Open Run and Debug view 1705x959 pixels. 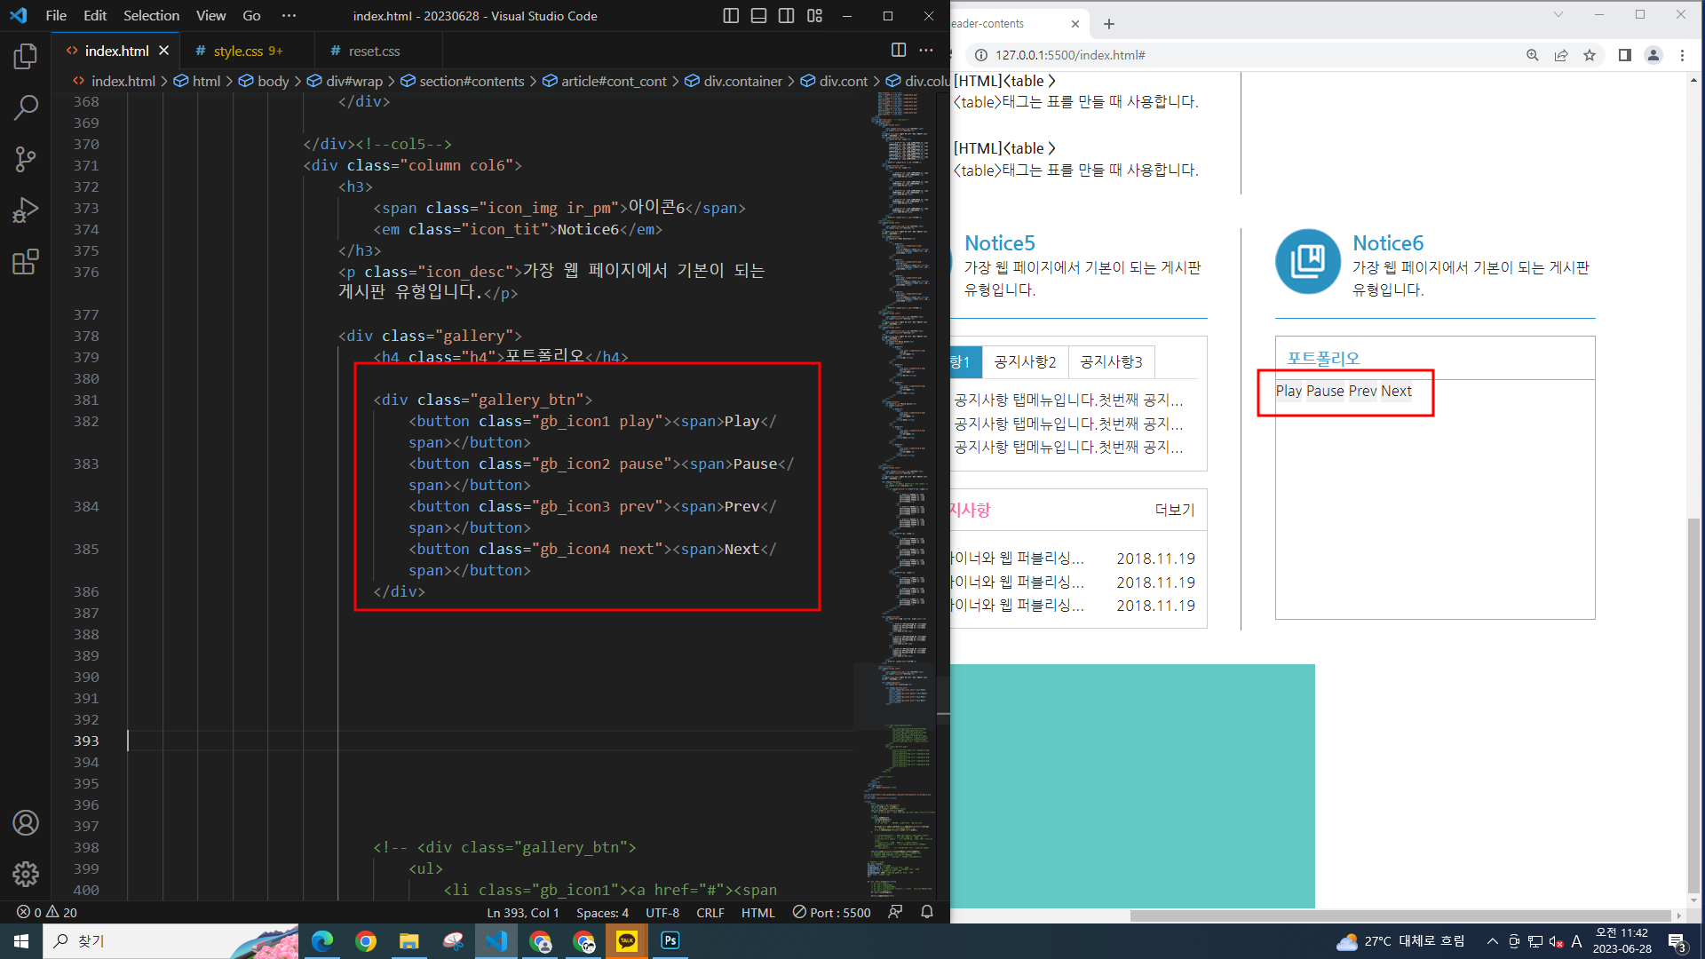[26, 210]
